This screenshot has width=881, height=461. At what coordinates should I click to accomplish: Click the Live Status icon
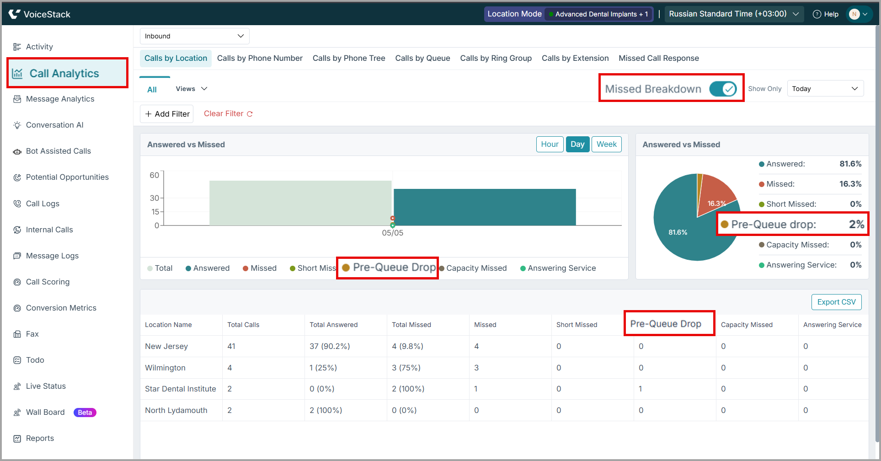tap(17, 386)
